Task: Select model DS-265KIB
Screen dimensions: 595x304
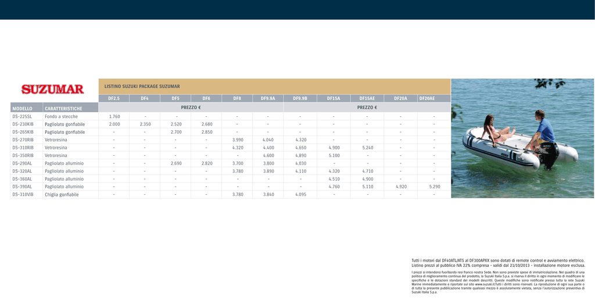Action: (23, 132)
